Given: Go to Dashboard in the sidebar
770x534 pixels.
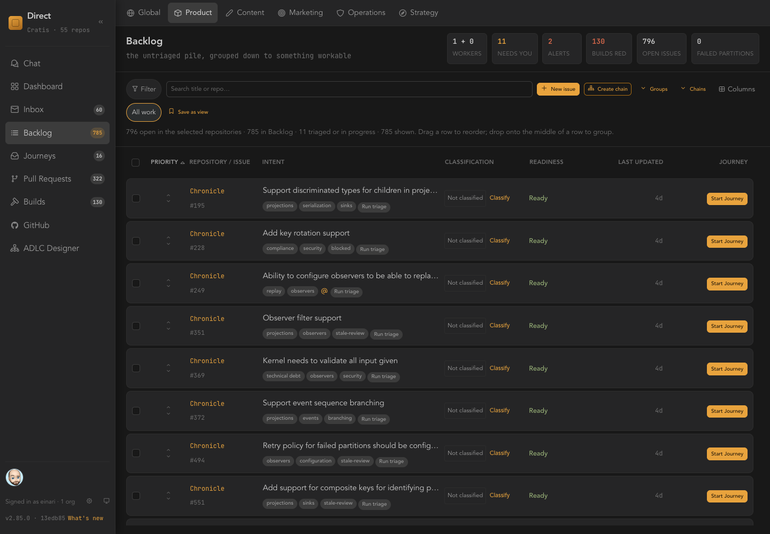Looking at the screenshot, I should click(57, 87).
